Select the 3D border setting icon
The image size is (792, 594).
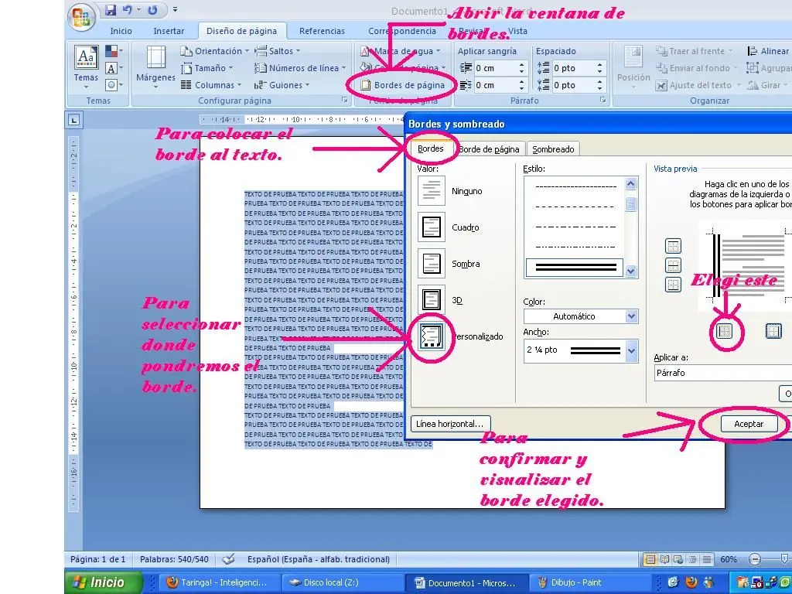point(432,300)
